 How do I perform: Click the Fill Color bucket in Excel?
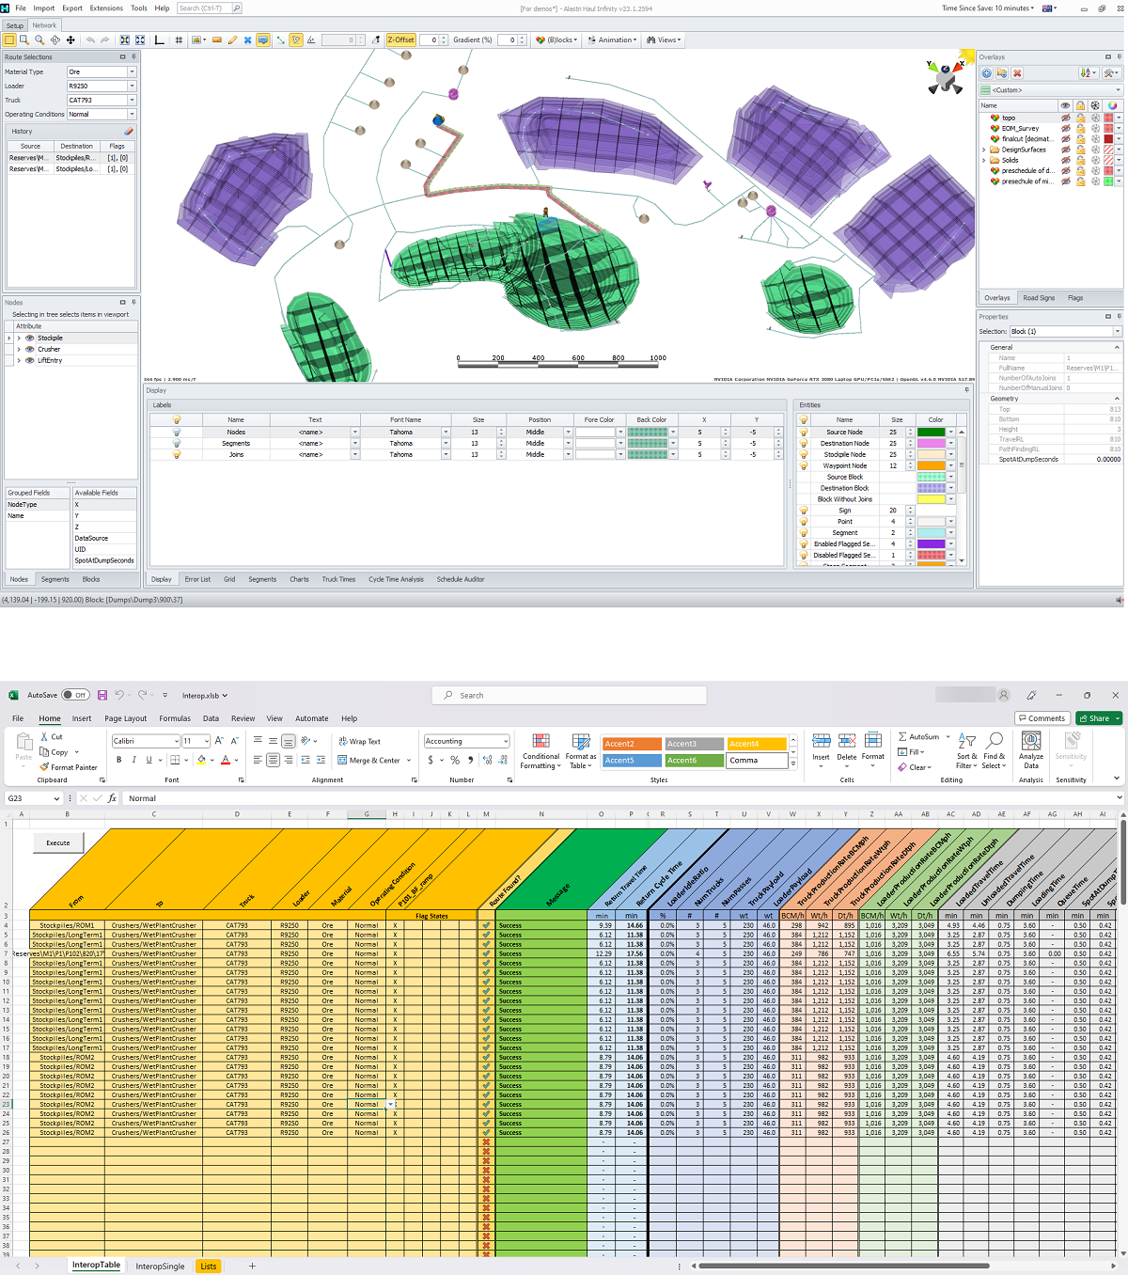pyautogui.click(x=201, y=760)
